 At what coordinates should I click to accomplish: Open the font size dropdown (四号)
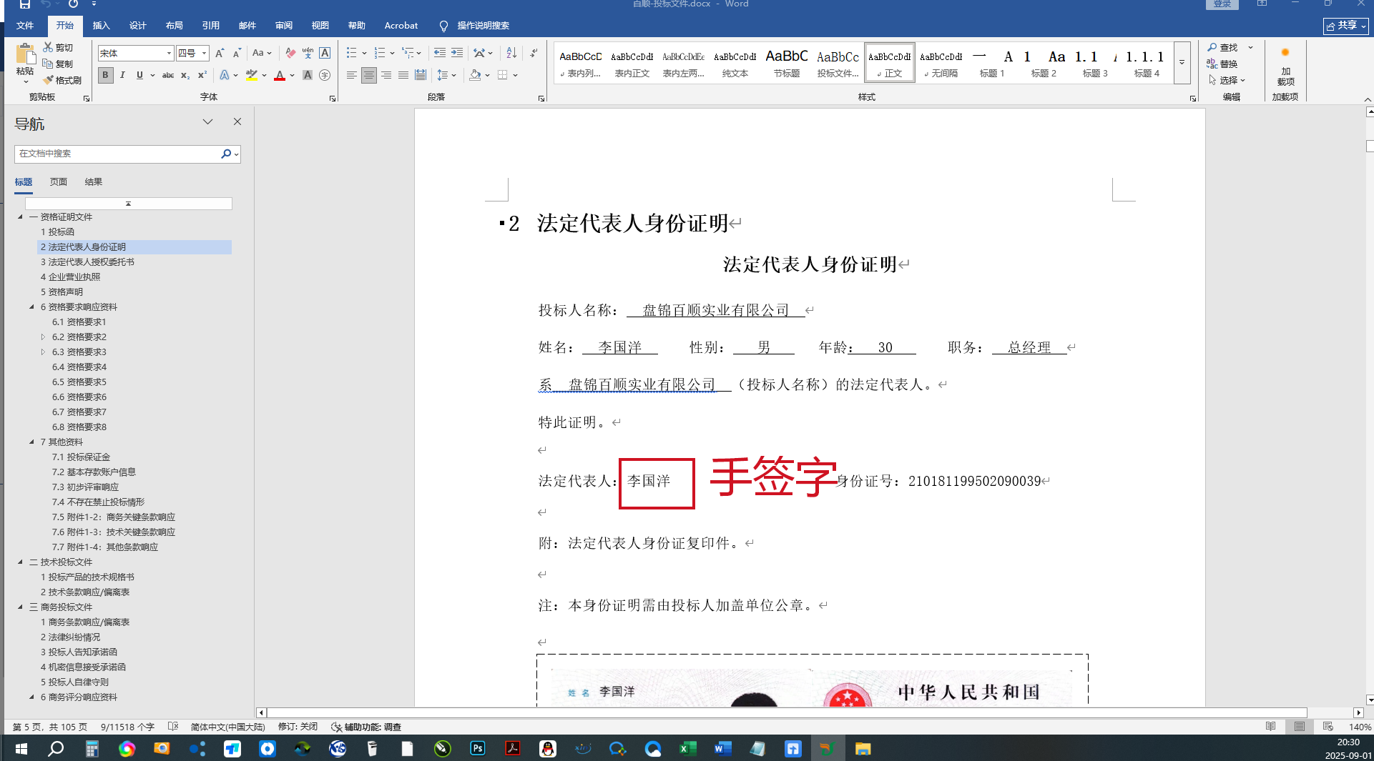204,53
